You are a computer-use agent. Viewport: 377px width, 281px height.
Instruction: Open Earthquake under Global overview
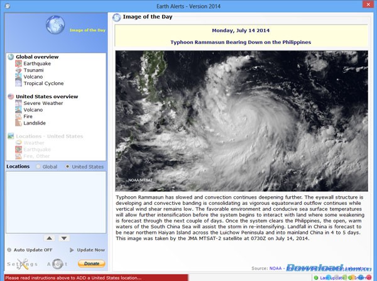tap(37, 63)
